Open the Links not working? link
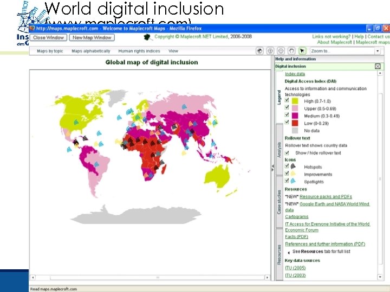 331,37
